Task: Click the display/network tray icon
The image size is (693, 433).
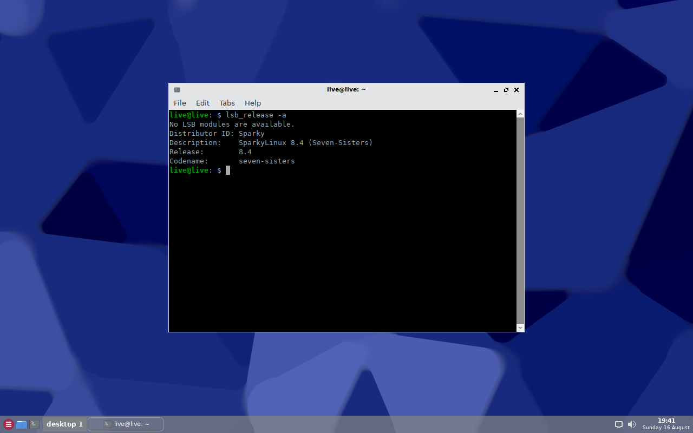Action: coord(619,424)
